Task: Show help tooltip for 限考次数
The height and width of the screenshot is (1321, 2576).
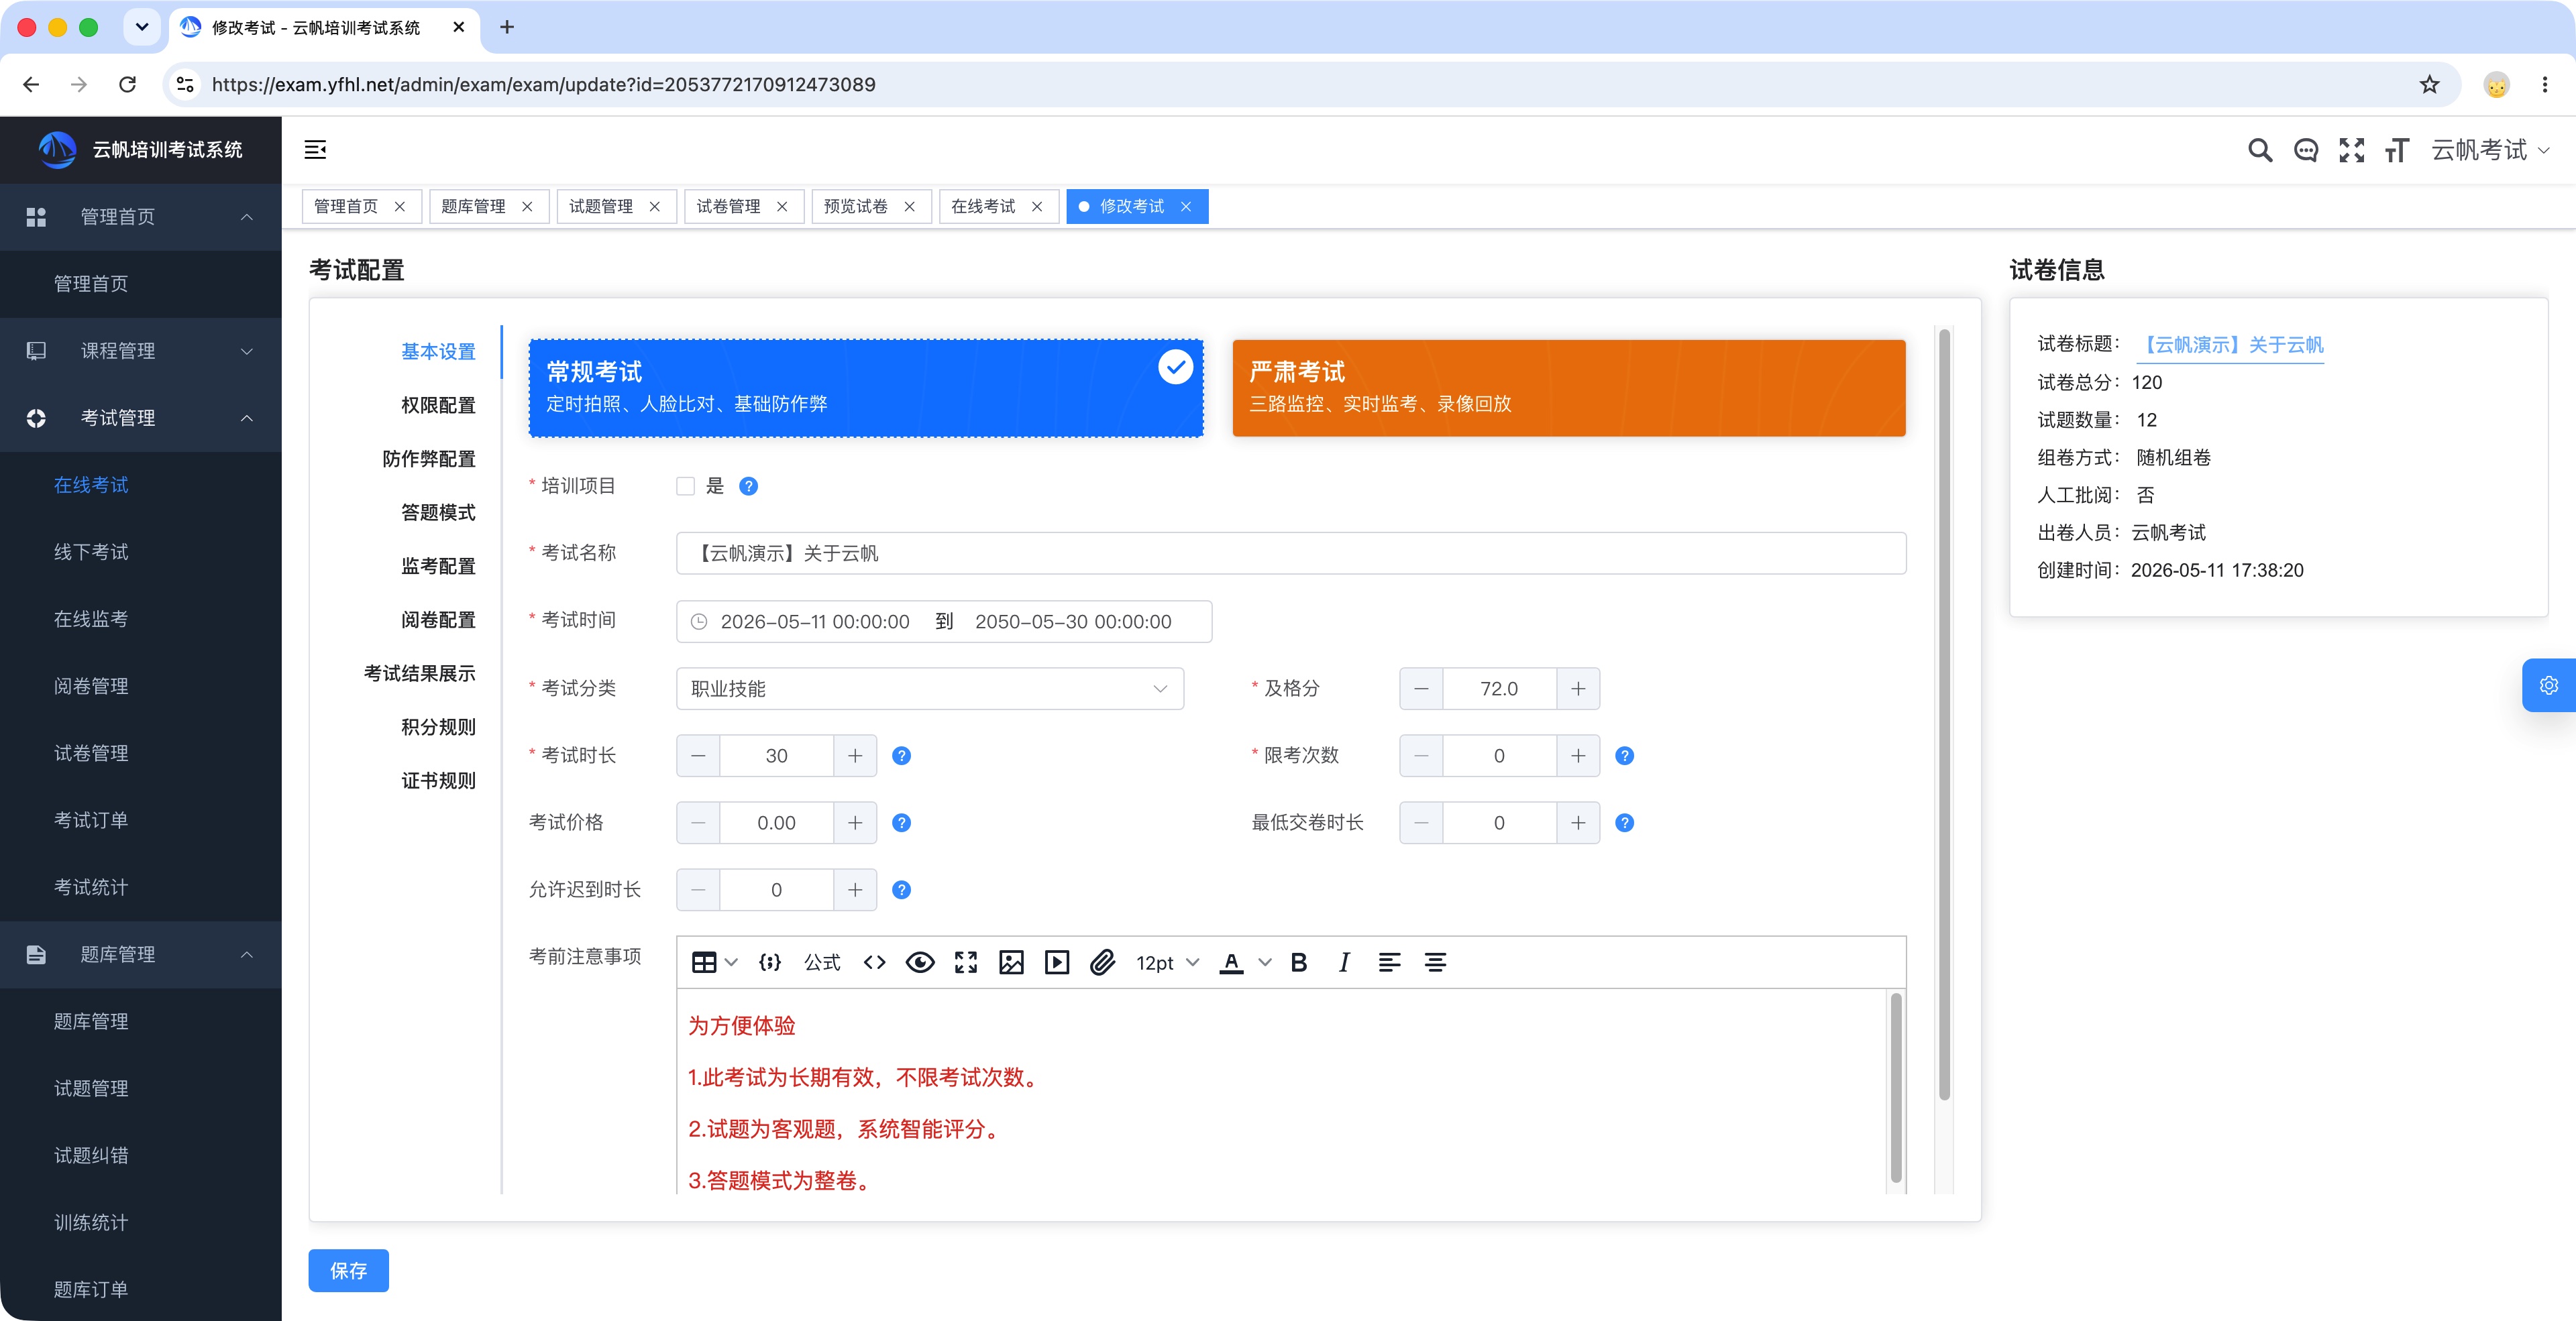Action: click(1624, 756)
